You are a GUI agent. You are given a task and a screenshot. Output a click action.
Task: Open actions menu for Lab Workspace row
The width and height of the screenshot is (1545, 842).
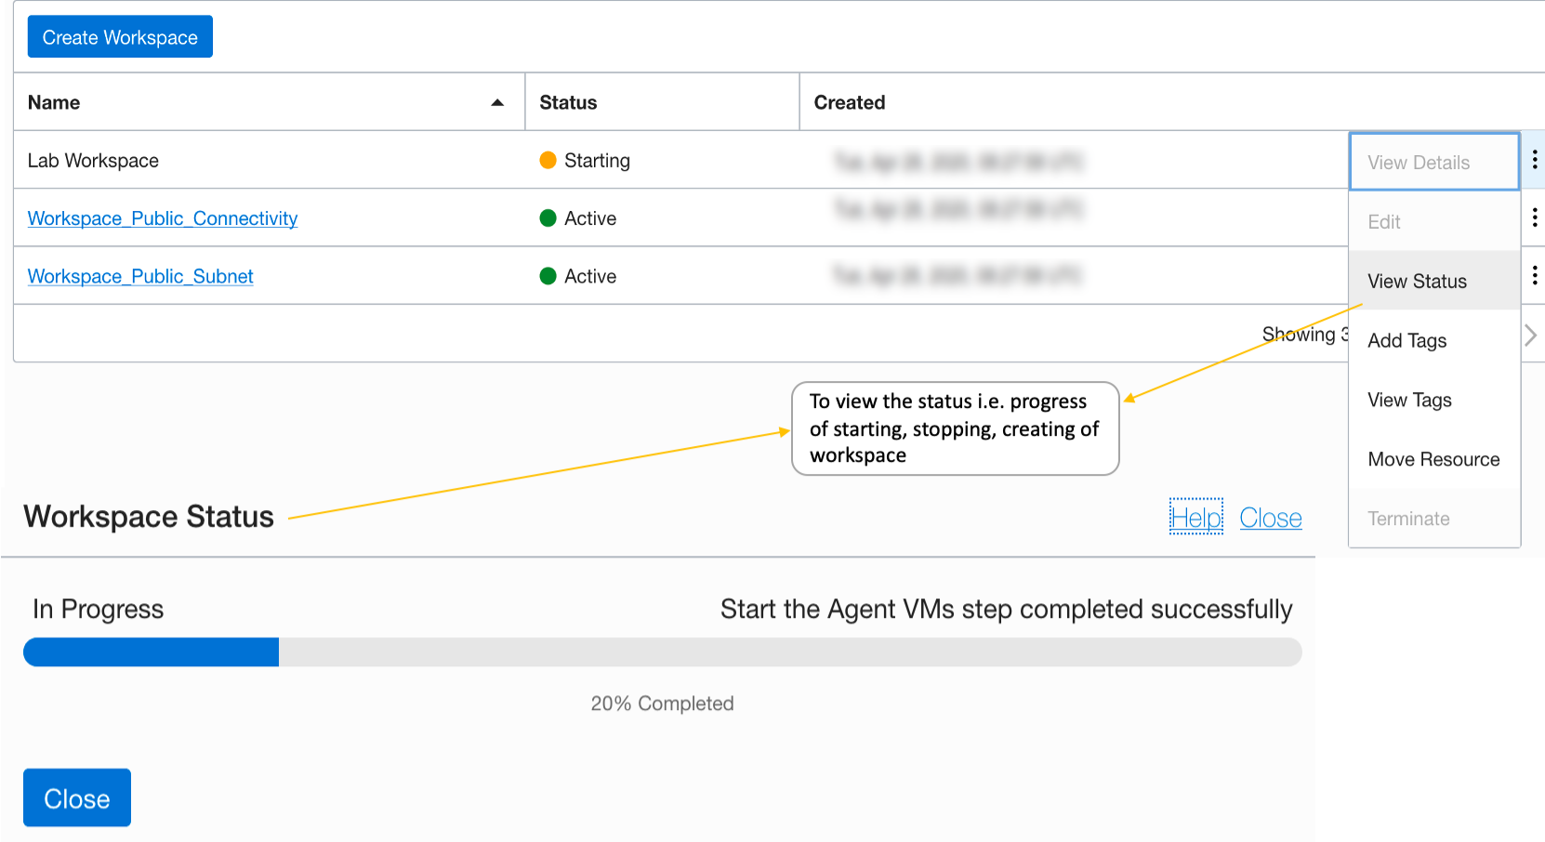pyautogui.click(x=1534, y=160)
